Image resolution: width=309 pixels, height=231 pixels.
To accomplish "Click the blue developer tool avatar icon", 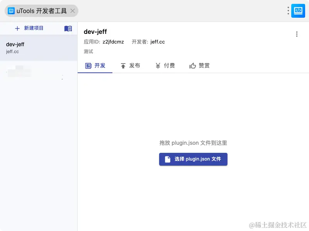I will click(298, 11).
